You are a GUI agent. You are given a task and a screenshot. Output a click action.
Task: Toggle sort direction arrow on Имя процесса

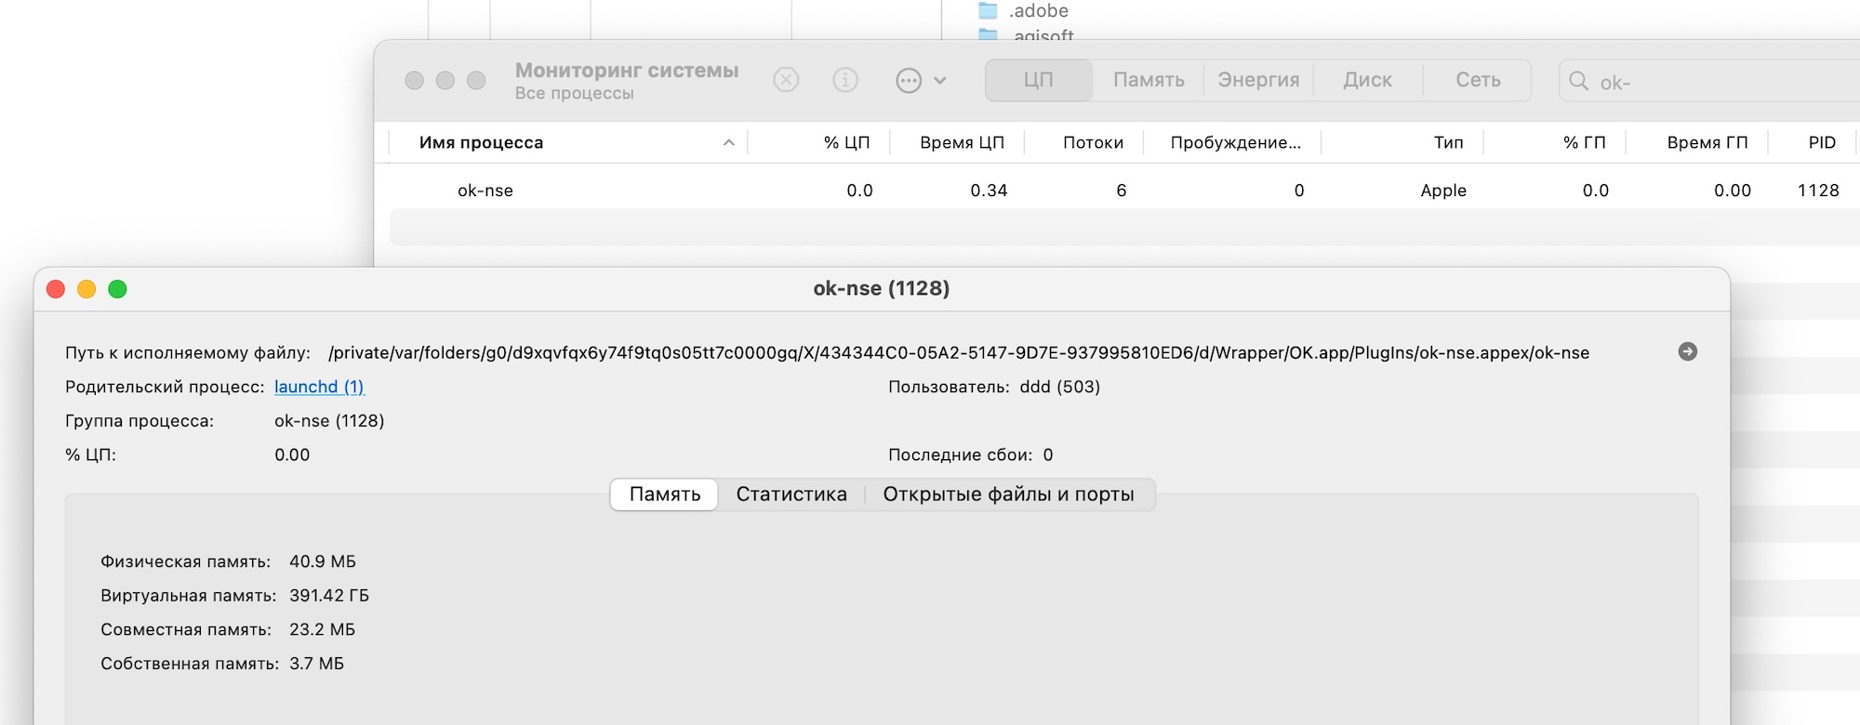pos(728,142)
